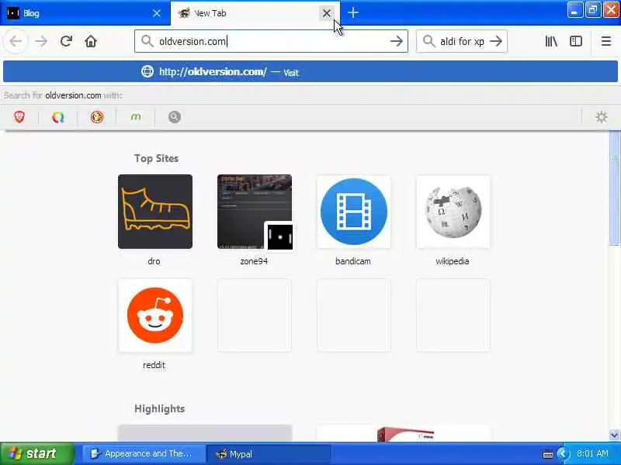Open the reddit top site tile
This screenshot has width=621, height=465.
(x=154, y=315)
